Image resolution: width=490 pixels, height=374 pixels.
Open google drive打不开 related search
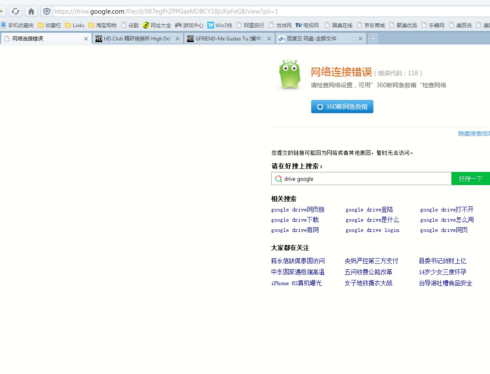pyautogui.click(x=447, y=210)
